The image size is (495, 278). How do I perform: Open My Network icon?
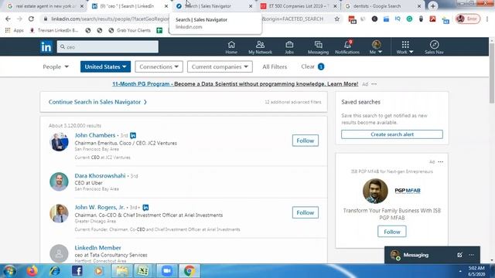(260, 47)
